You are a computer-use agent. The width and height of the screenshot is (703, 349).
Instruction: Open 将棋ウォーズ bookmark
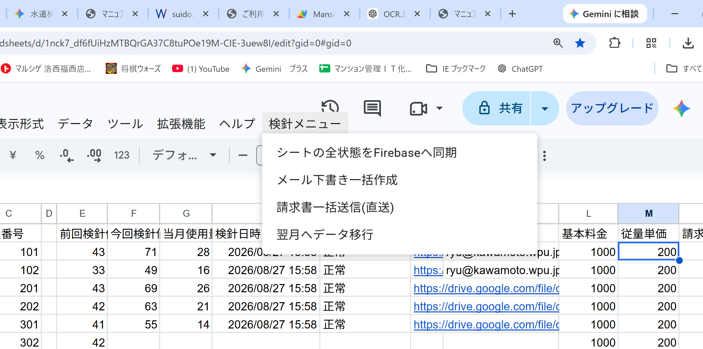click(133, 69)
